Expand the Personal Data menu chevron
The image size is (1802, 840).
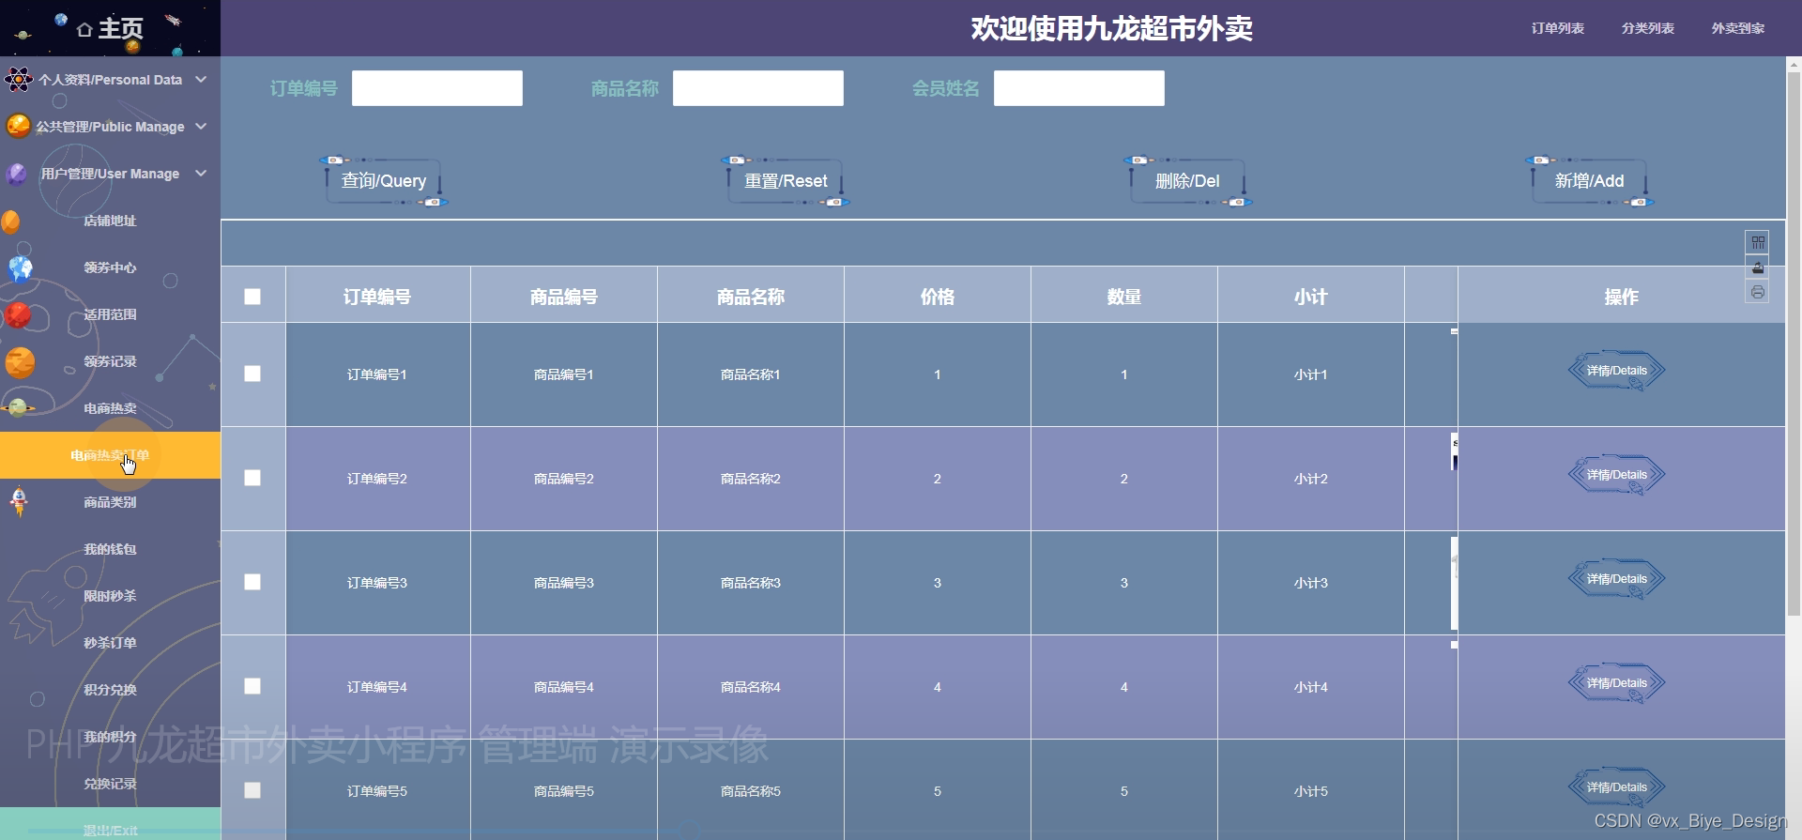click(201, 80)
